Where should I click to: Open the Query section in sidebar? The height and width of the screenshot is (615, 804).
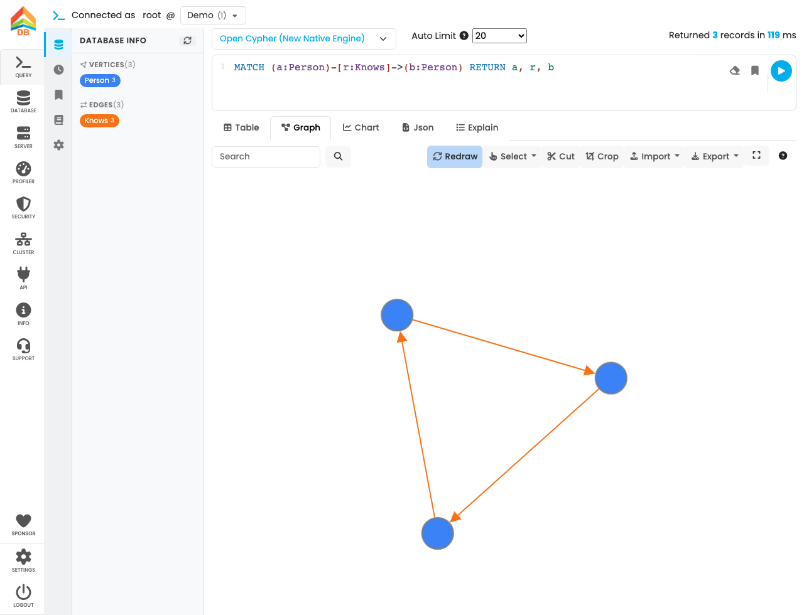[23, 67]
